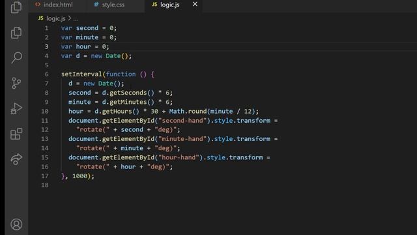The width and height of the screenshot is (417, 235).
Task: Click 'getMinutes' on line 9
Action: (x=128, y=102)
